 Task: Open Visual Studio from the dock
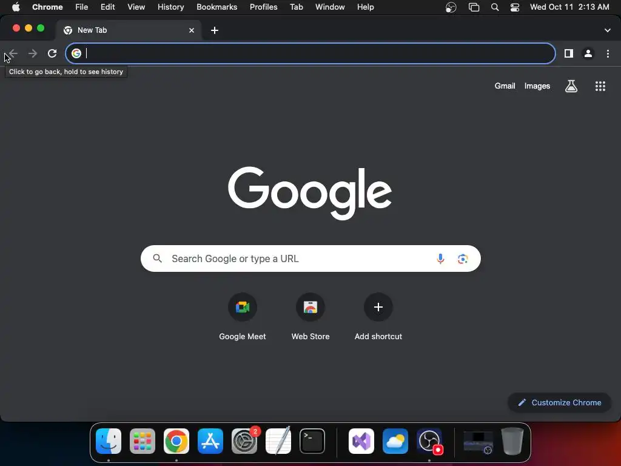(x=361, y=441)
